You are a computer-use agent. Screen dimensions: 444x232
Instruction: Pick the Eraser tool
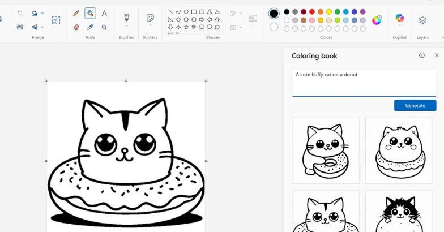click(76, 27)
